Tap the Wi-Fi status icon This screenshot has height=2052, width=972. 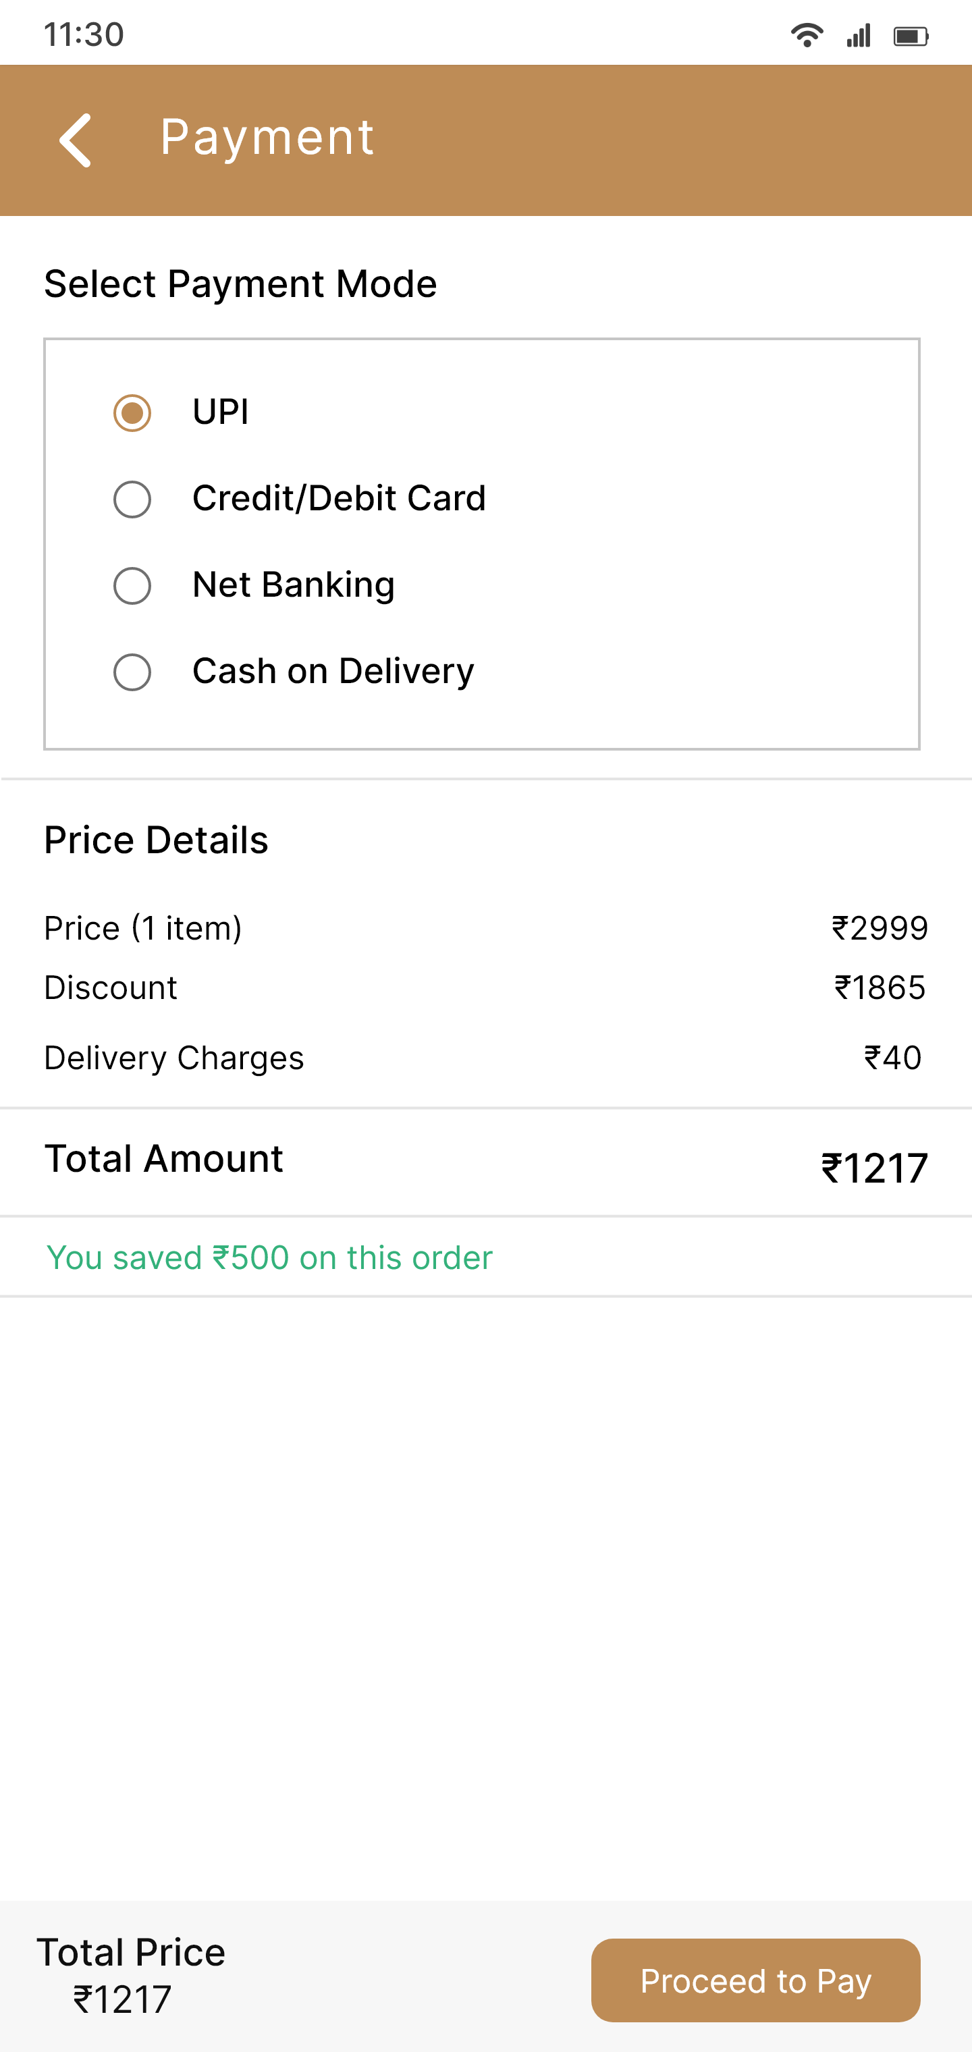coord(806,35)
